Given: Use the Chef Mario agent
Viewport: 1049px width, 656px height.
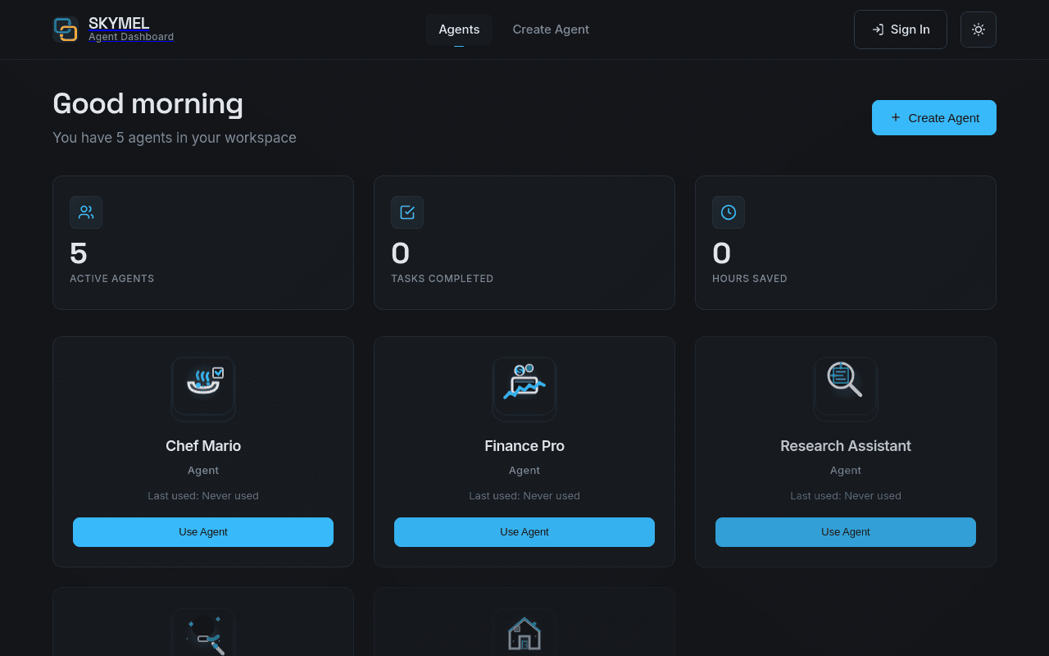Looking at the screenshot, I should [203, 532].
